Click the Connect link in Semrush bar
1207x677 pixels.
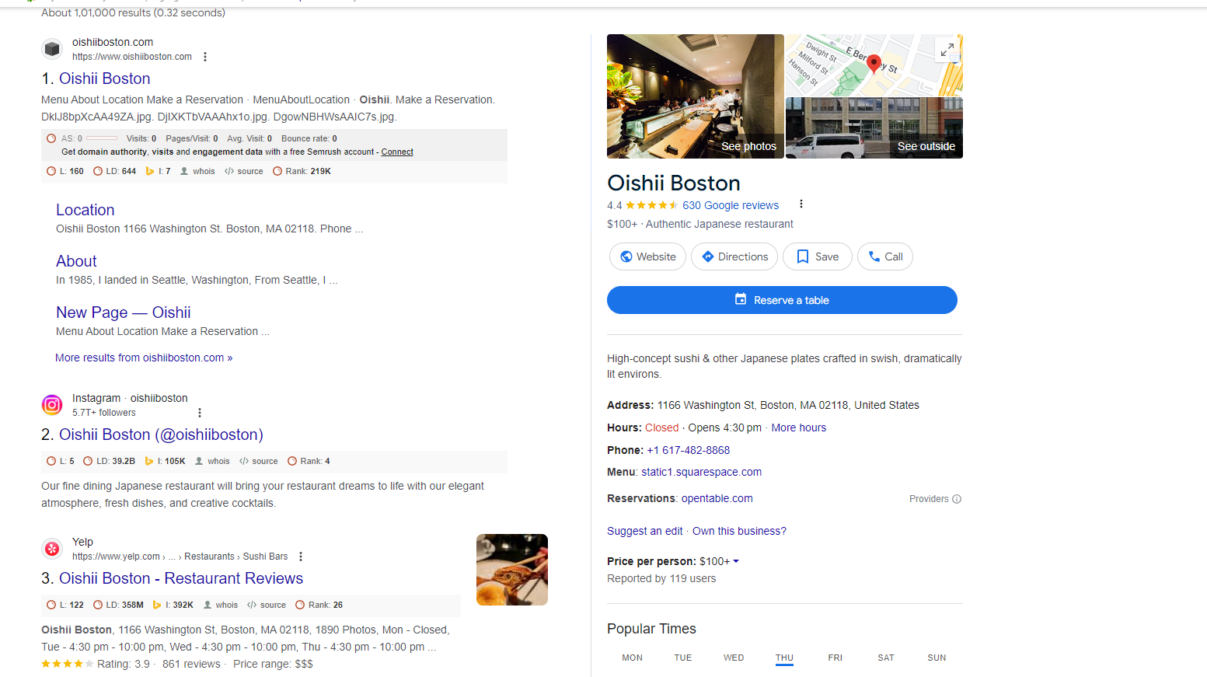pos(397,152)
